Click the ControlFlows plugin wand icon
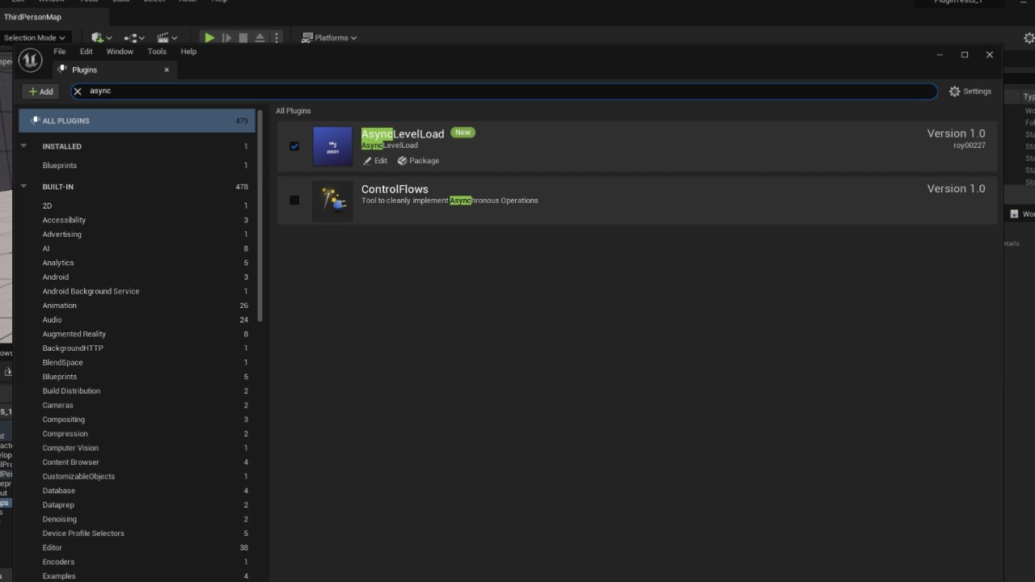1035x582 pixels. 332,200
